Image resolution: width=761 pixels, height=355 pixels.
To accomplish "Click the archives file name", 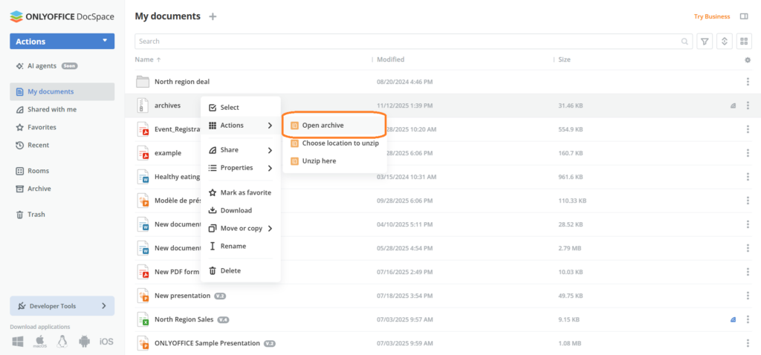I will [167, 105].
